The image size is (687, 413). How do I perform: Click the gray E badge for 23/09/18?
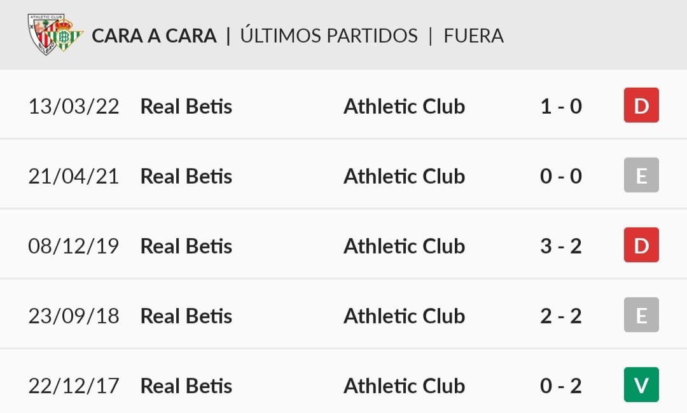[x=641, y=315]
